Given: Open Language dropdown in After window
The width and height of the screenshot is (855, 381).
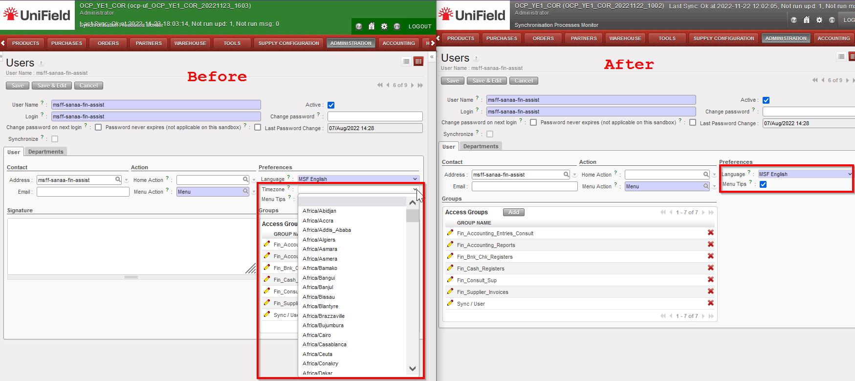Looking at the screenshot, I should point(805,174).
